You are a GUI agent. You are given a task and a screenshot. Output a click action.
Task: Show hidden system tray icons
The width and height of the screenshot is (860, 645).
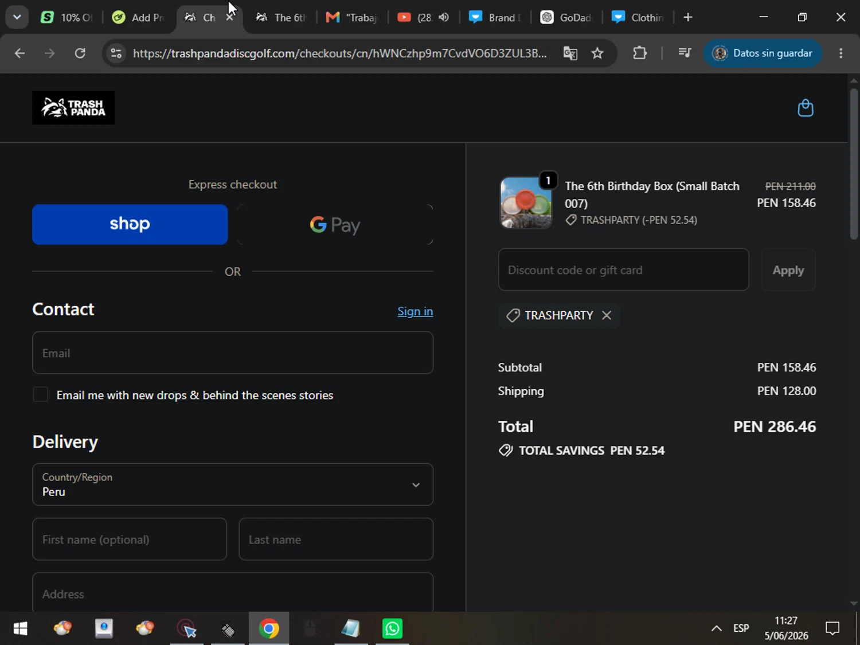716,628
